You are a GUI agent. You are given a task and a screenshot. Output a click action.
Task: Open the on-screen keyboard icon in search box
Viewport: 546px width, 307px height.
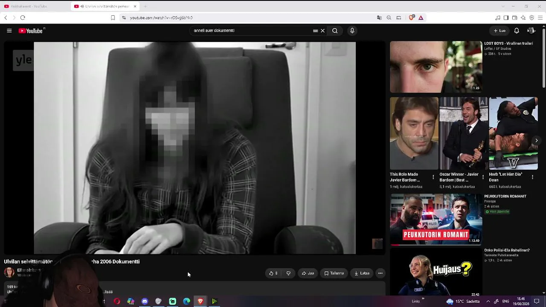coord(316,31)
